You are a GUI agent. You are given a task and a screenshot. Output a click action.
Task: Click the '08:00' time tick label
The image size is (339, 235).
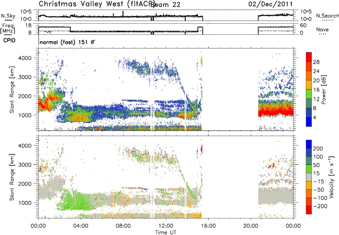(x=123, y=226)
